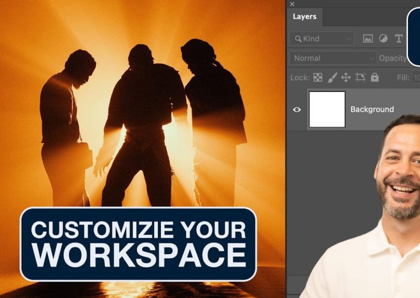Select the Background layer thumbnail
Screen dimensions: 420x298
327,109
